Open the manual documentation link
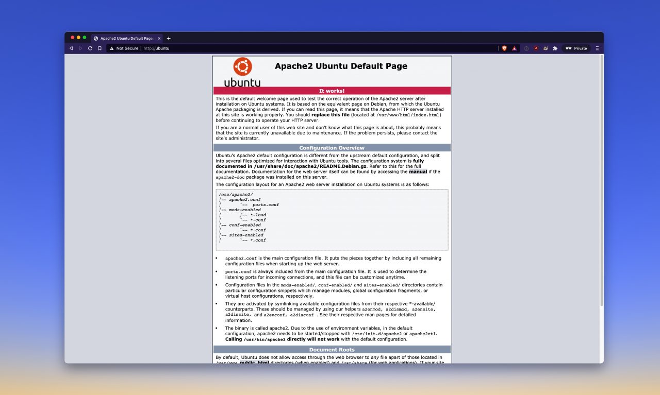This screenshot has width=660, height=395. [x=418, y=171]
